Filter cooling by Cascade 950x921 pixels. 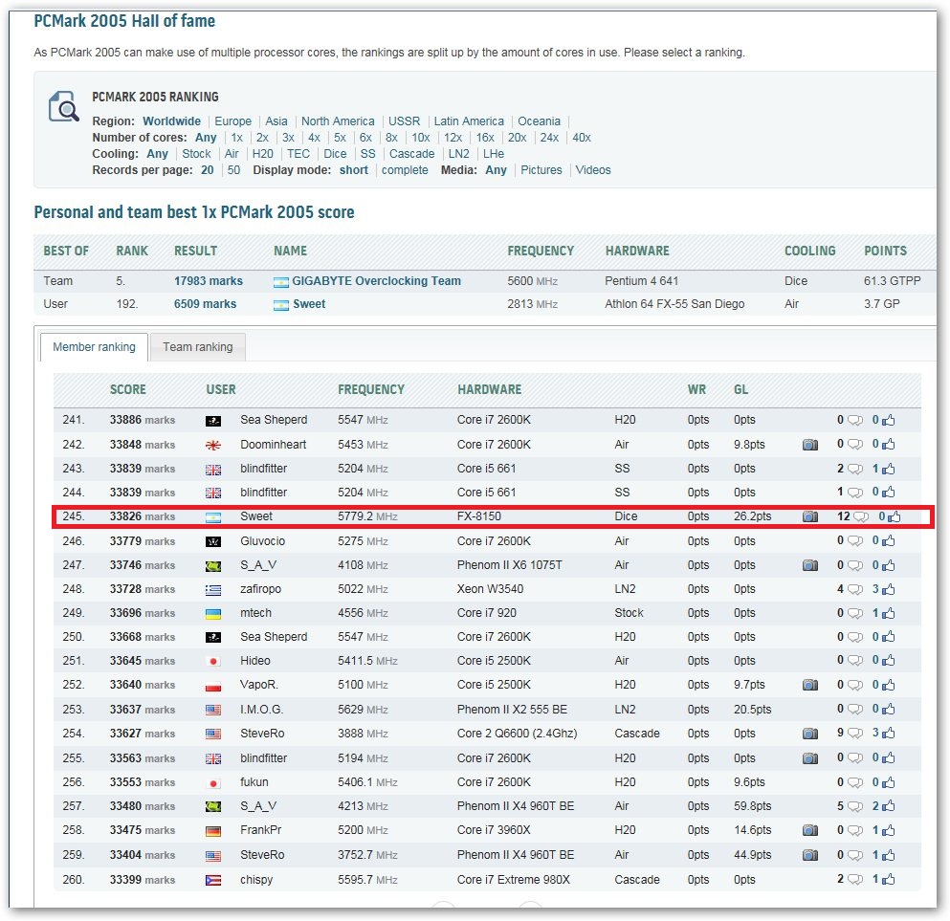coord(412,154)
